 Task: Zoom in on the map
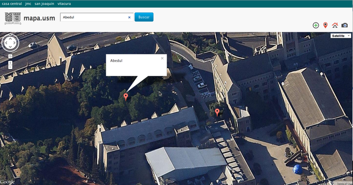tap(10, 63)
